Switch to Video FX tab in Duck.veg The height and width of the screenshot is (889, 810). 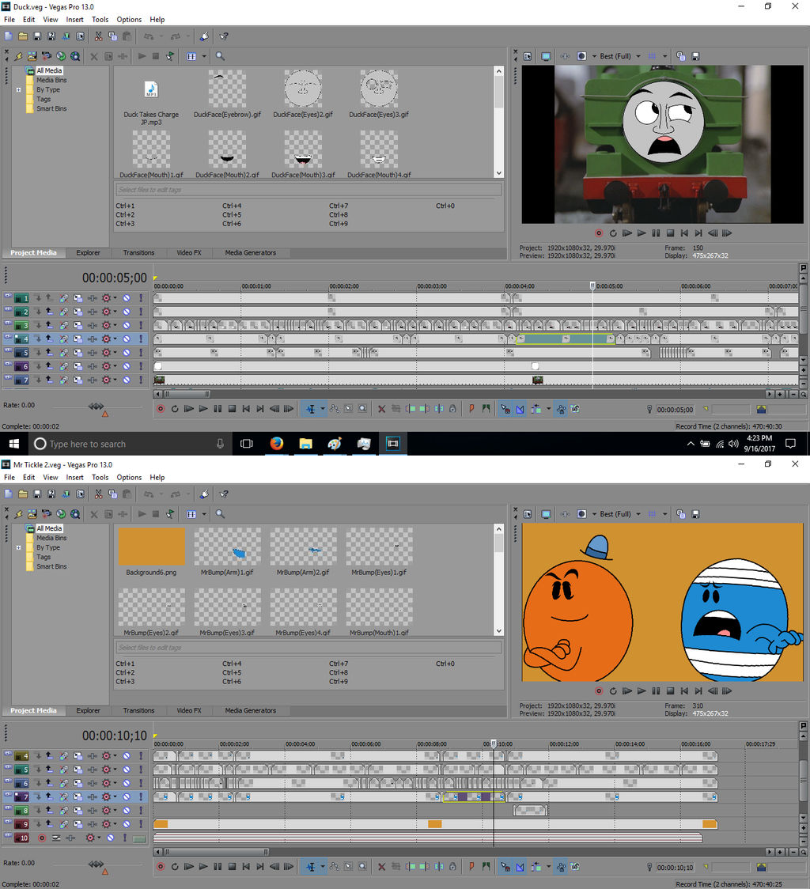[x=189, y=253]
